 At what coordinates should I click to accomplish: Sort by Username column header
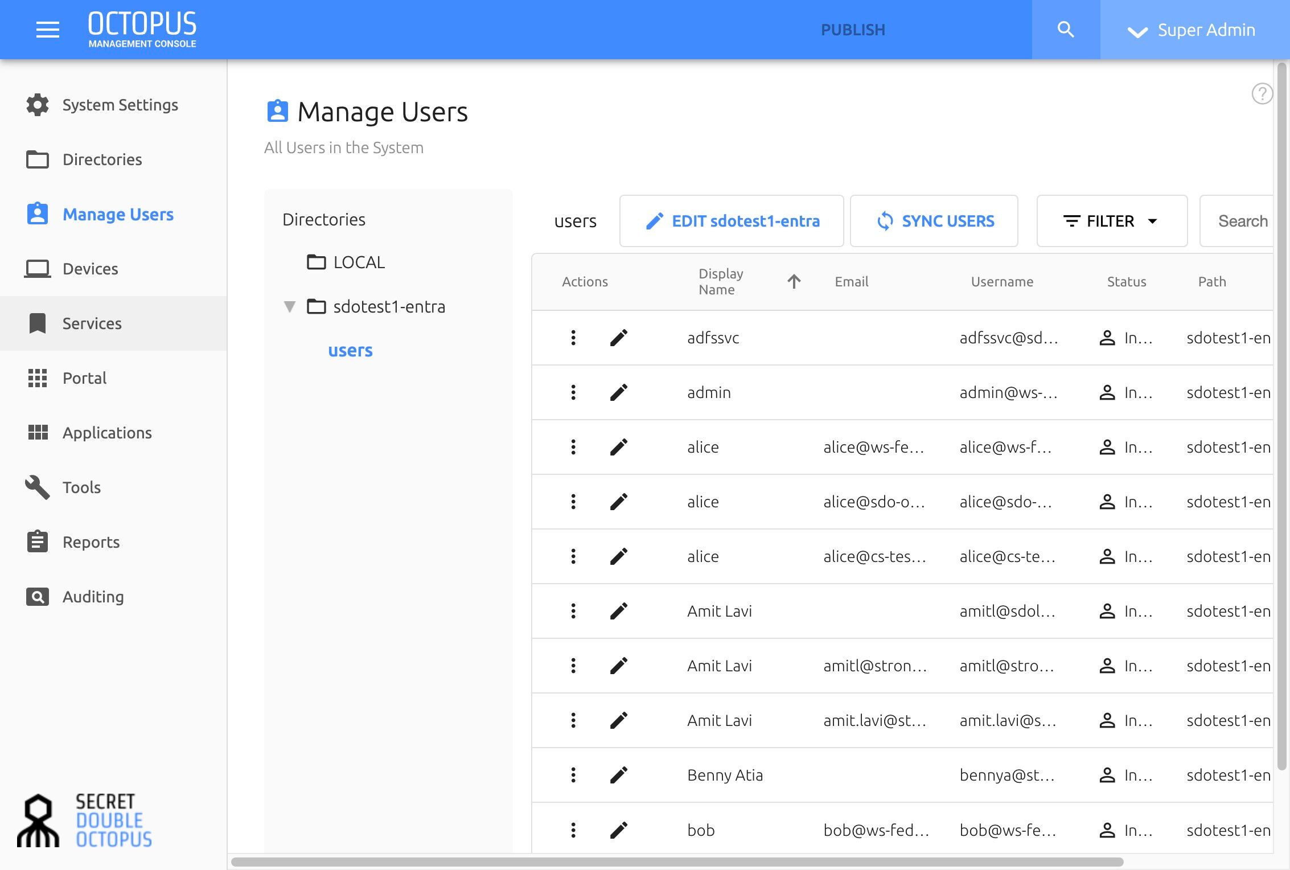pyautogui.click(x=1002, y=282)
